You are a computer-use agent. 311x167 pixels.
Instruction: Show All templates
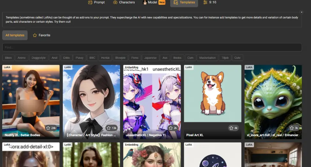point(15,35)
